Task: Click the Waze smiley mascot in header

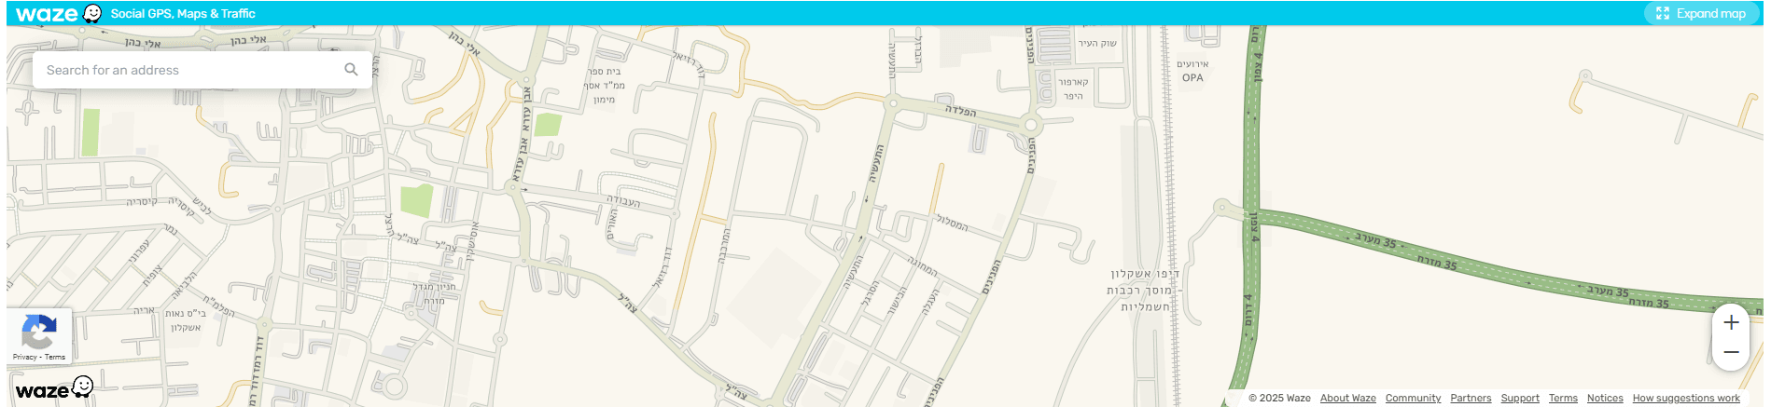Action: pos(92,13)
